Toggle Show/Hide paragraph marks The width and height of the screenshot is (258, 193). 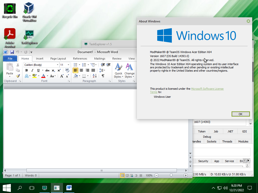coord(103,76)
